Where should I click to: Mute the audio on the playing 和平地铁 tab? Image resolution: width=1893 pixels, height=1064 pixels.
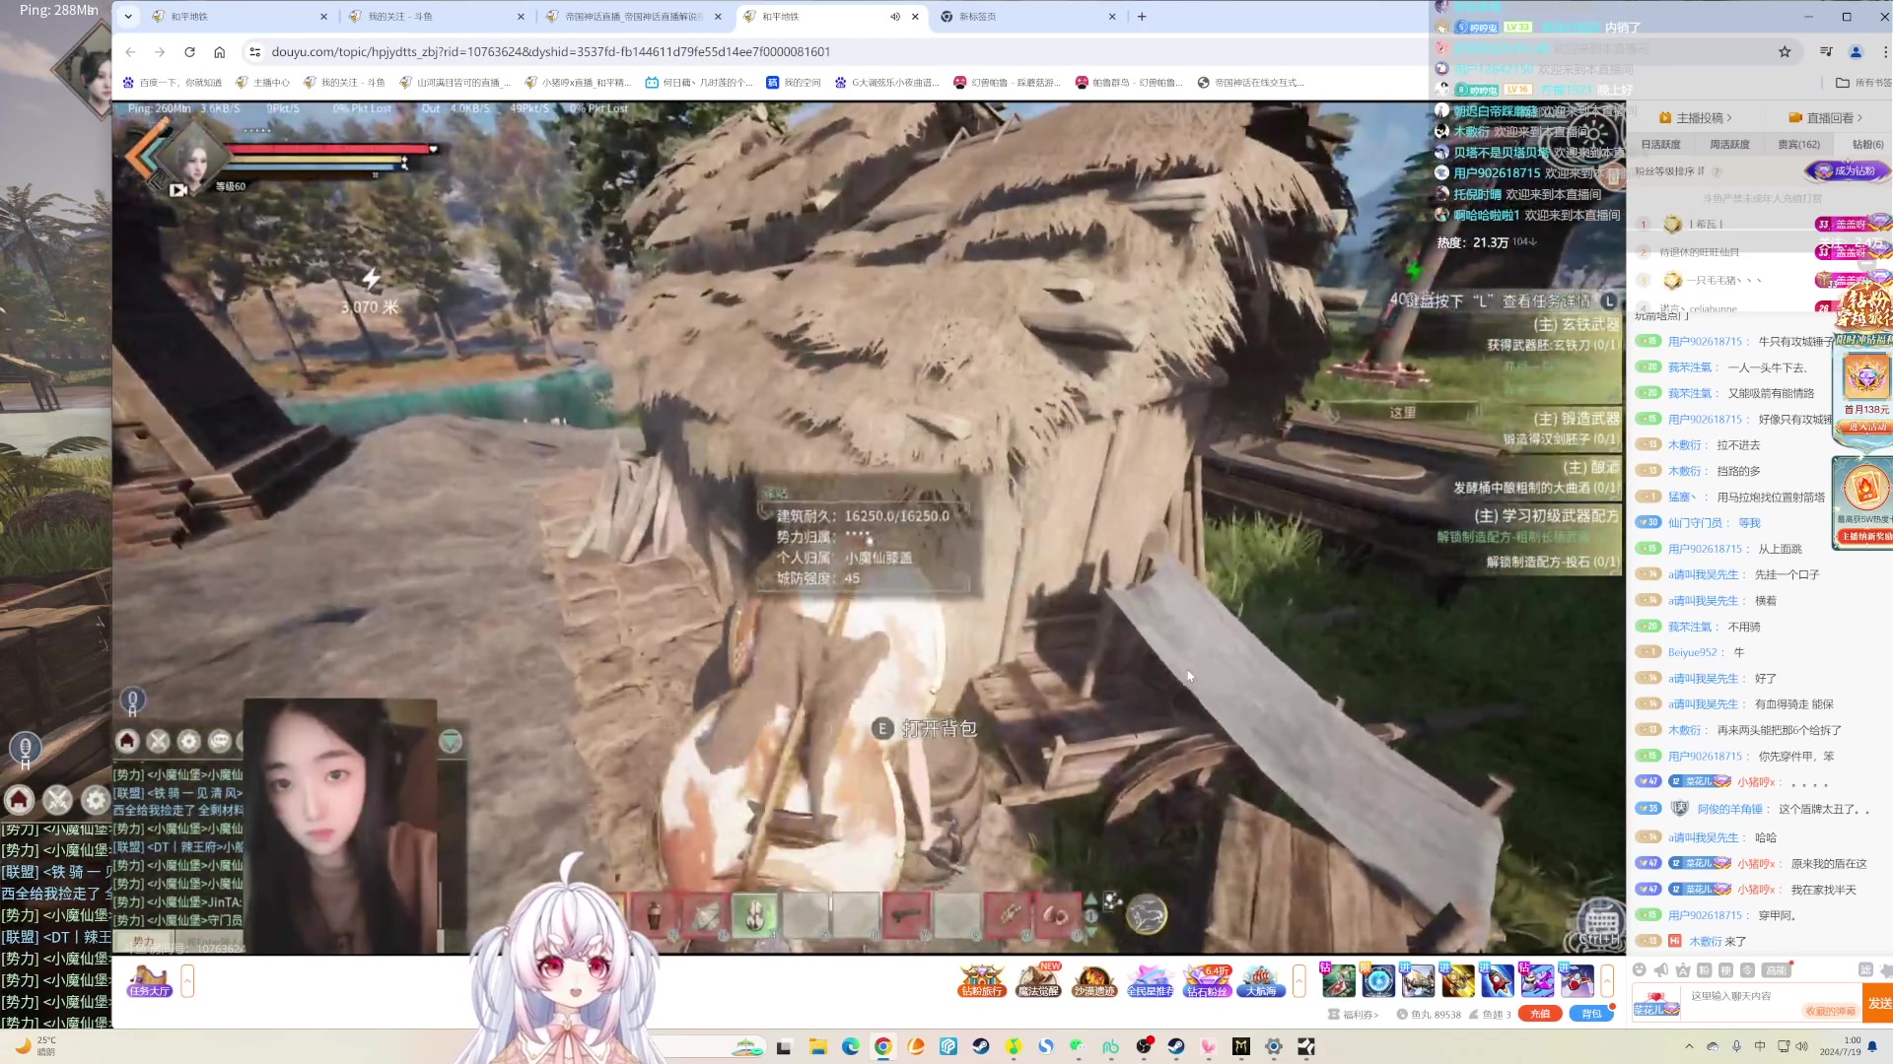[x=895, y=17]
